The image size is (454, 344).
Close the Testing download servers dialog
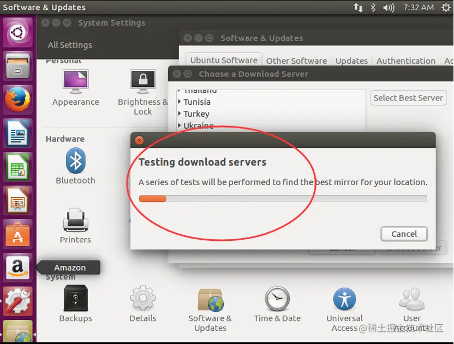[139, 140]
